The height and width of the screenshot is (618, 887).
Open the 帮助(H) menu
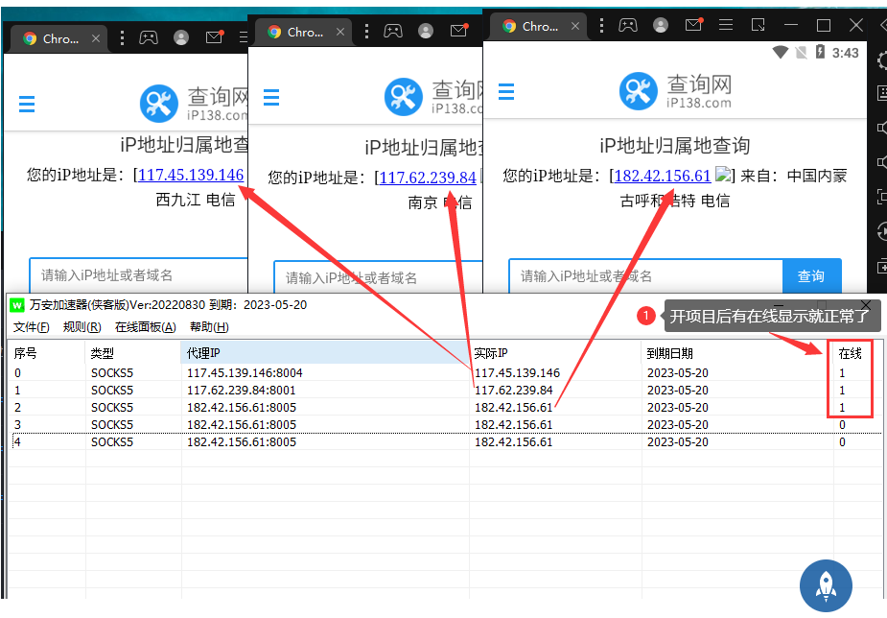209,327
